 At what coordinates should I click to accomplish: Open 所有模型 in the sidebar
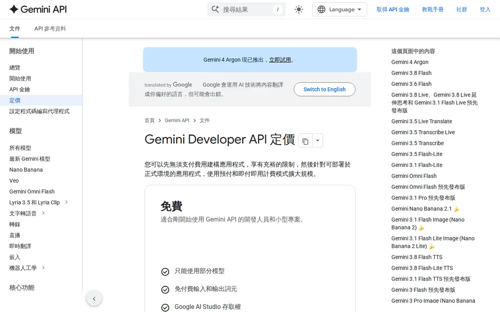20,148
